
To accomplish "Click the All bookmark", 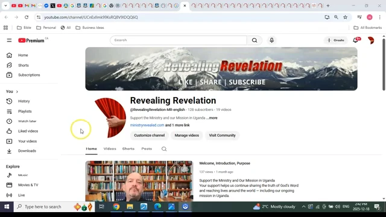I will [66, 28].
